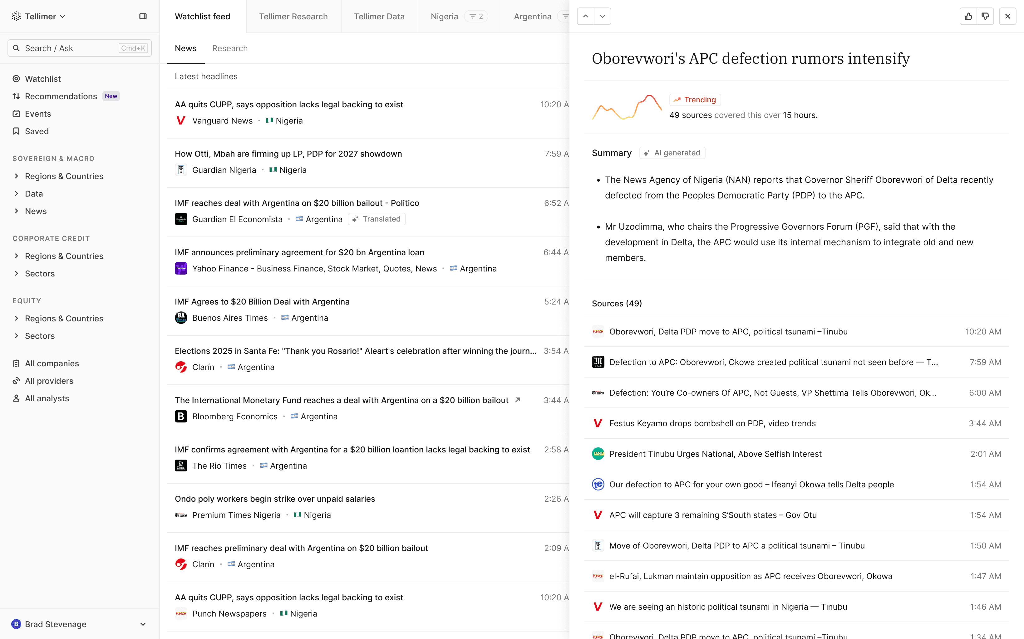Click the thumbs up feedback icon
1024x639 pixels.
968,17
